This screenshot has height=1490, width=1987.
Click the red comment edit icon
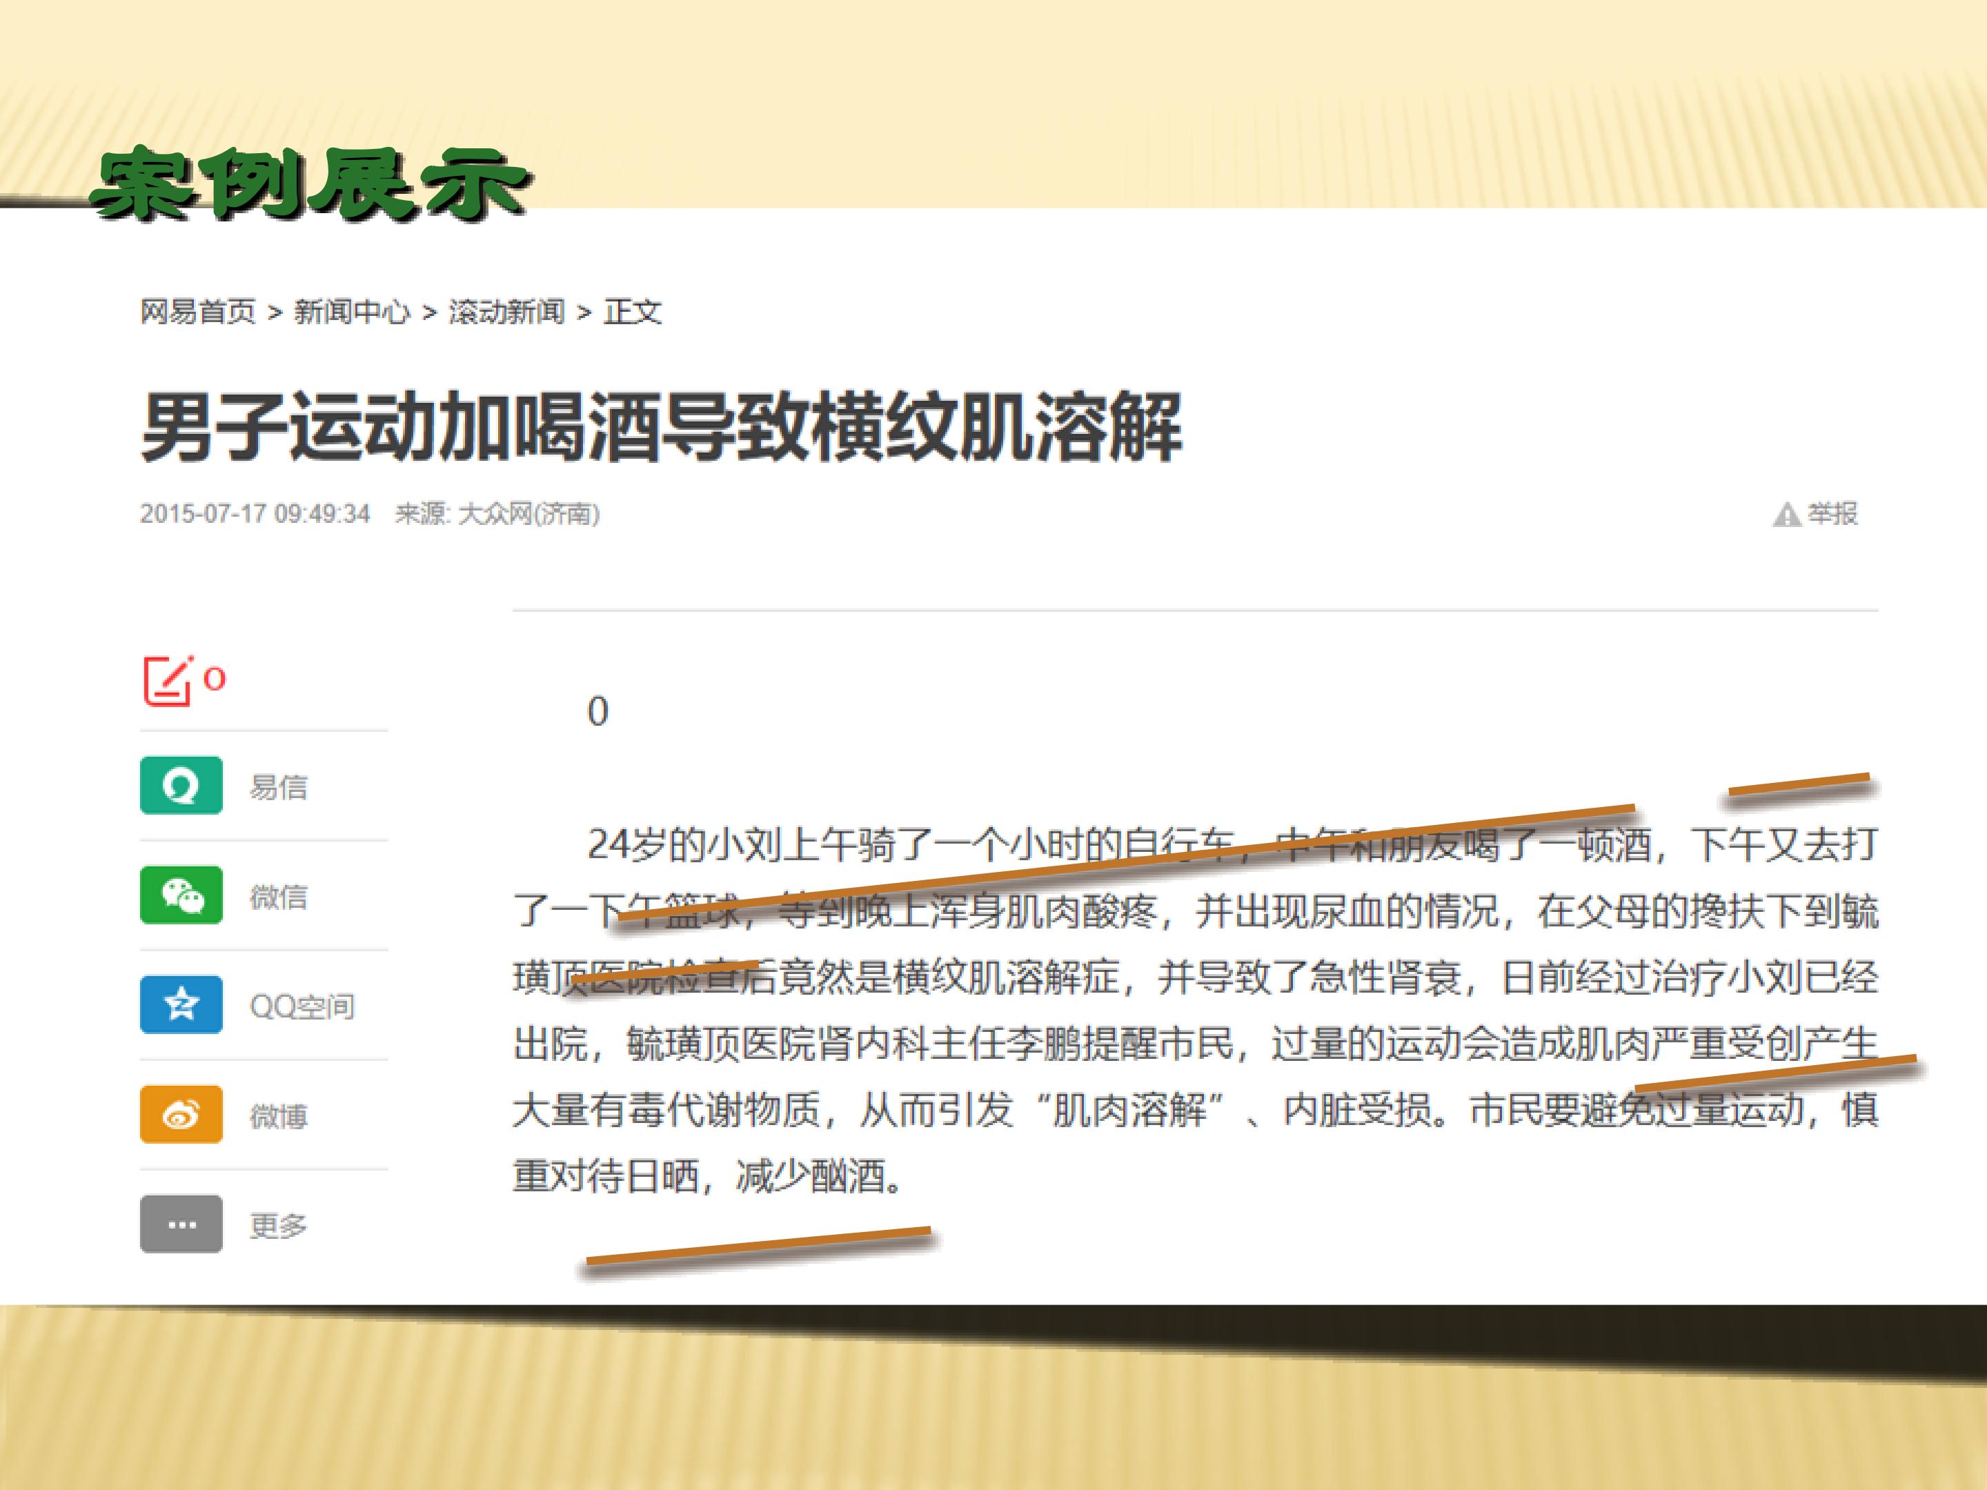click(x=168, y=680)
